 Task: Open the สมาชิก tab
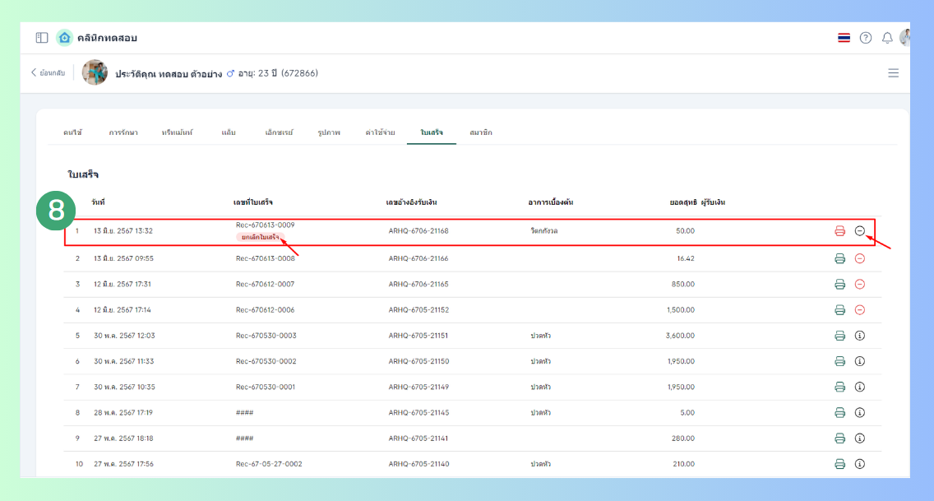[481, 132]
